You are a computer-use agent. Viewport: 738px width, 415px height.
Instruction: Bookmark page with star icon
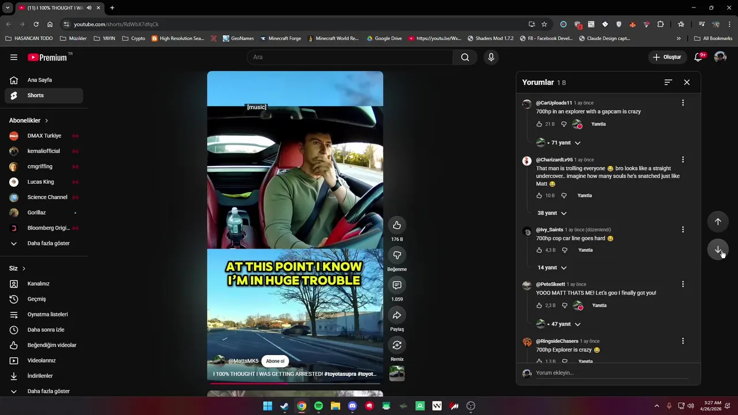(x=544, y=24)
